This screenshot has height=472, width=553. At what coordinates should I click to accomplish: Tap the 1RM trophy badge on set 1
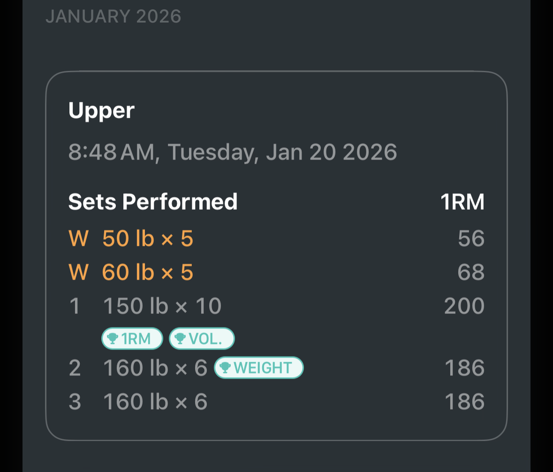click(132, 338)
